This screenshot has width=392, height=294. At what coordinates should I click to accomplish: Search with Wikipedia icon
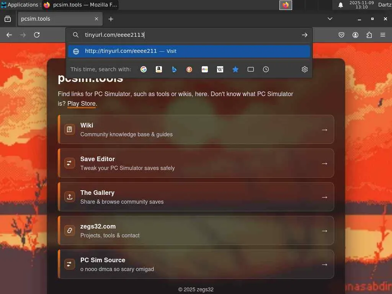coord(220,69)
